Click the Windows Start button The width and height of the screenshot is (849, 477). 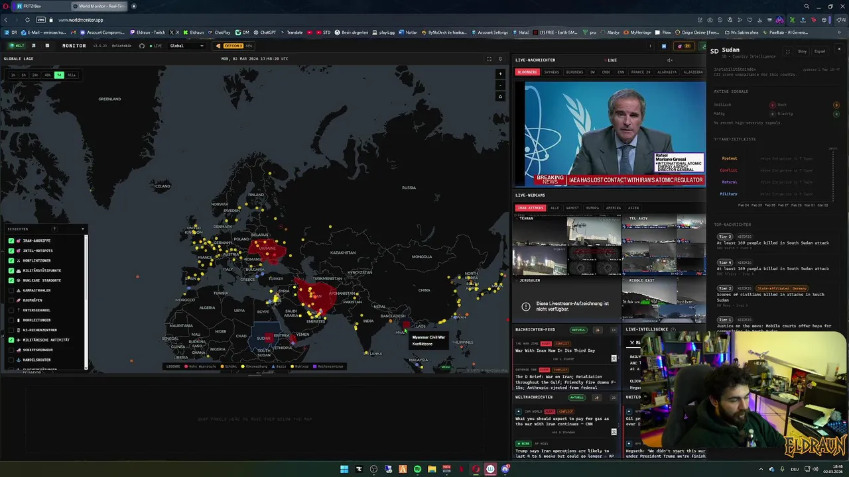click(x=344, y=469)
